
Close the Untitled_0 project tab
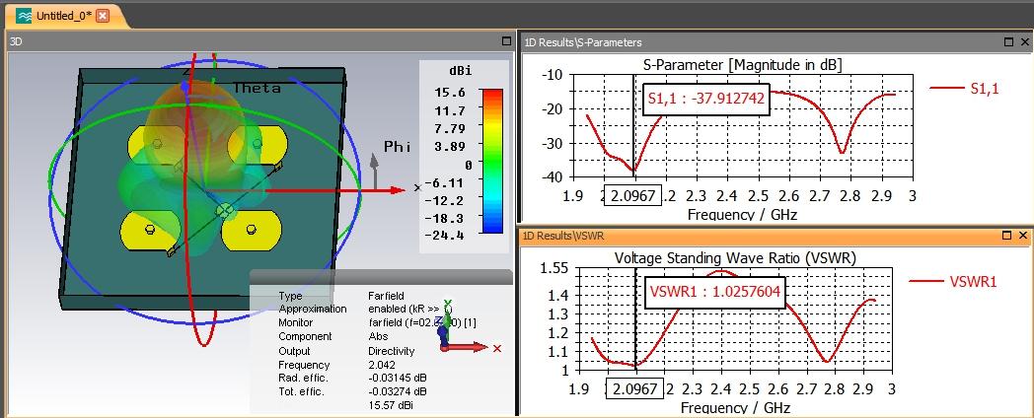click(x=103, y=16)
